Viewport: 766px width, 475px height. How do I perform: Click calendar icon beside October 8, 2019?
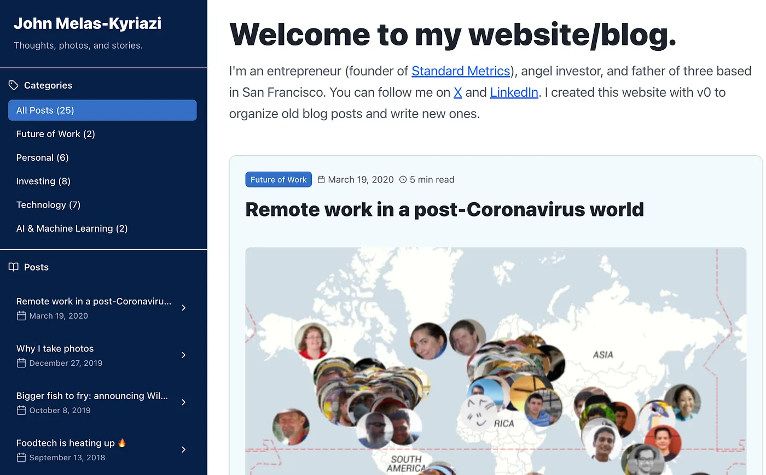(21, 411)
